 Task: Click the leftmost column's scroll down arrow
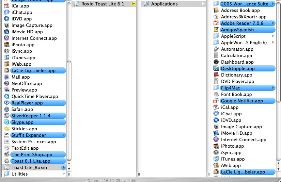(69, 169)
